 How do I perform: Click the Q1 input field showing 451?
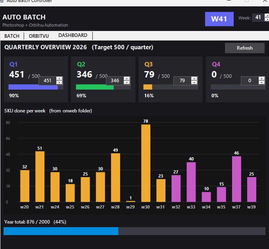tap(48, 81)
